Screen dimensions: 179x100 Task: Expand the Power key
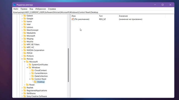(25, 85)
